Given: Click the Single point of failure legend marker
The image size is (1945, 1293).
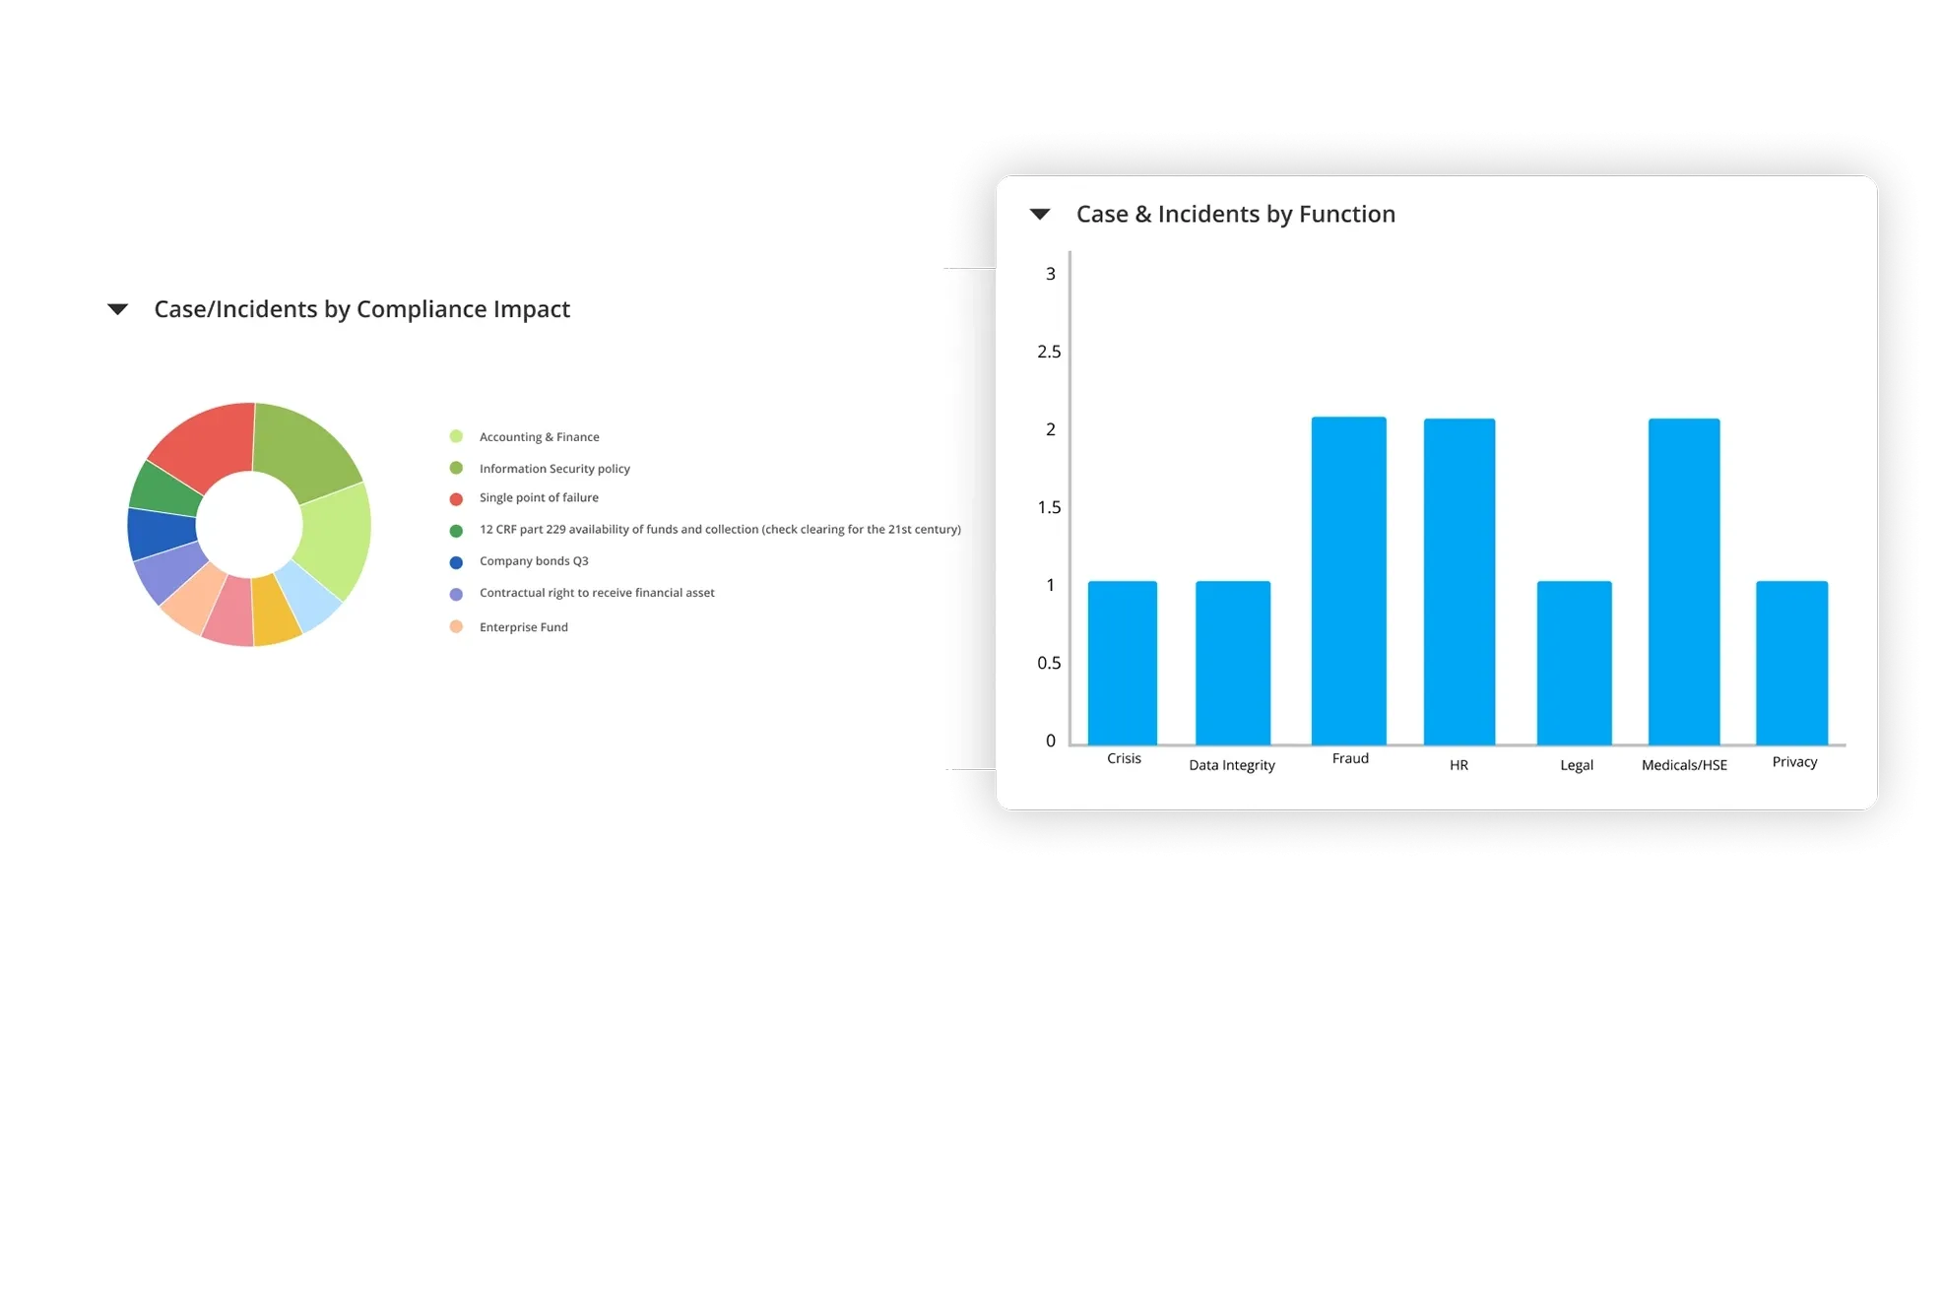Looking at the screenshot, I should coord(456,498).
